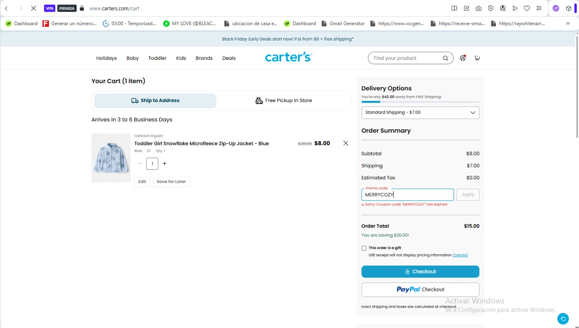Open Toddler Girl Snowflake Microfleece Jacket link
The image size is (579, 328).
[201, 143]
